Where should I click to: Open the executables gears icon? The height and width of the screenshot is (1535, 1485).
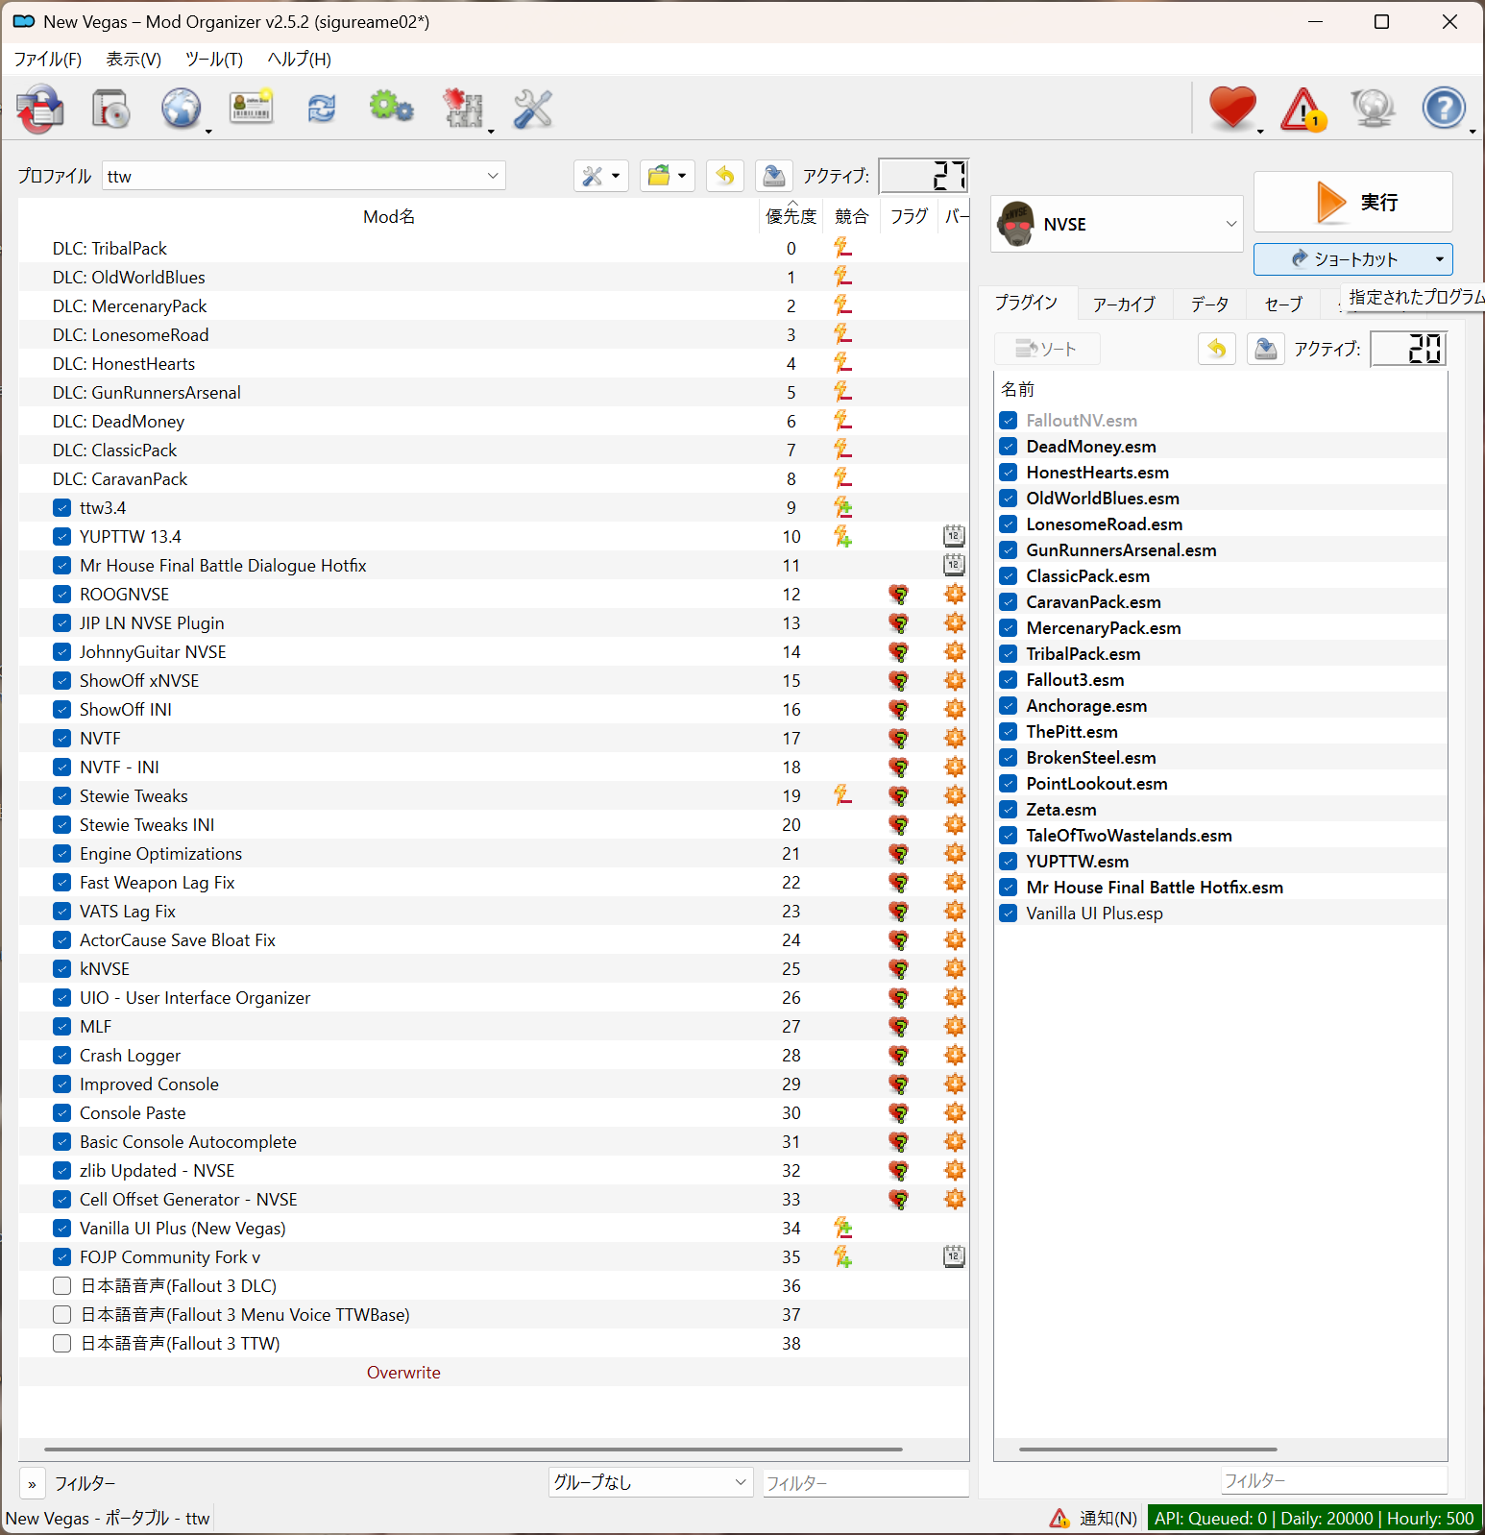(391, 109)
